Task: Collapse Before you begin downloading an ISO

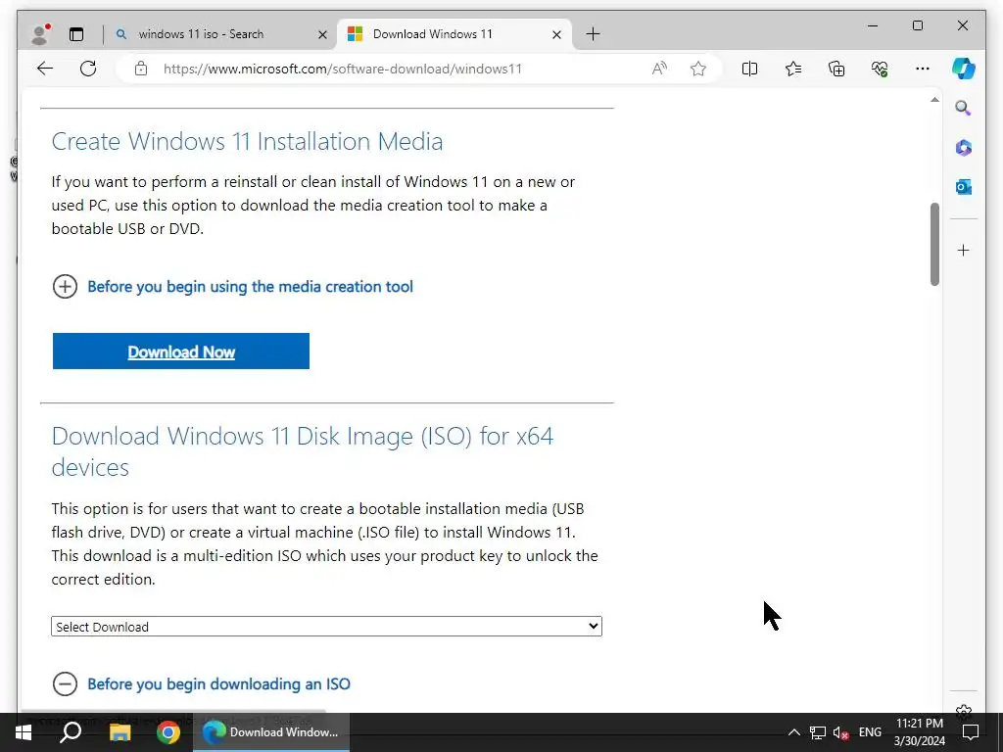Action: (x=201, y=683)
